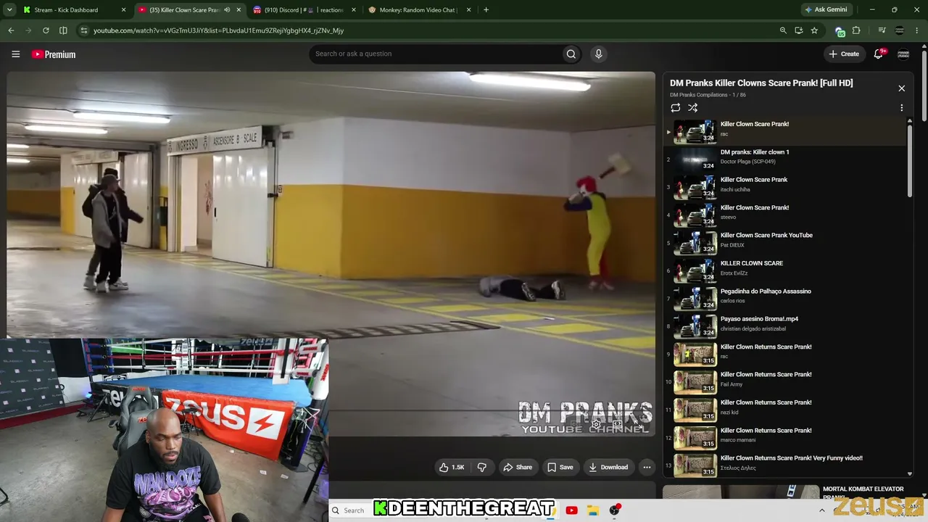Install app icon in address bar
Image resolution: width=928 pixels, height=522 pixels.
coord(798,30)
